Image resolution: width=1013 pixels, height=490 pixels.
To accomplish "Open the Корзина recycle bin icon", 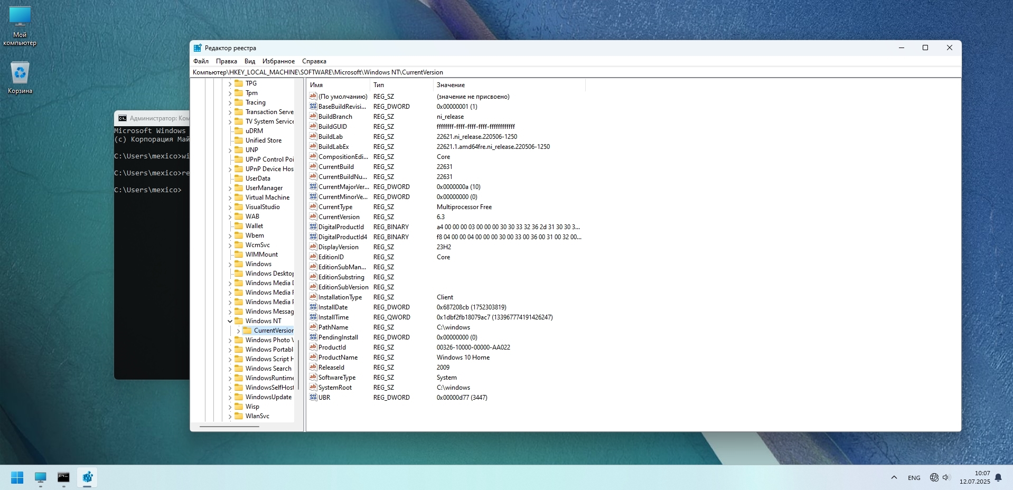I will tap(20, 78).
